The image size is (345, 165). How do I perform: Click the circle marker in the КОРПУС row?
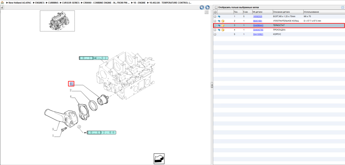[215, 34]
